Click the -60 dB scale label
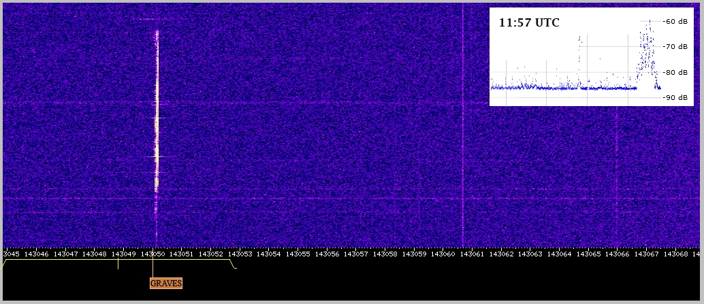This screenshot has width=704, height=304. pyautogui.click(x=676, y=21)
